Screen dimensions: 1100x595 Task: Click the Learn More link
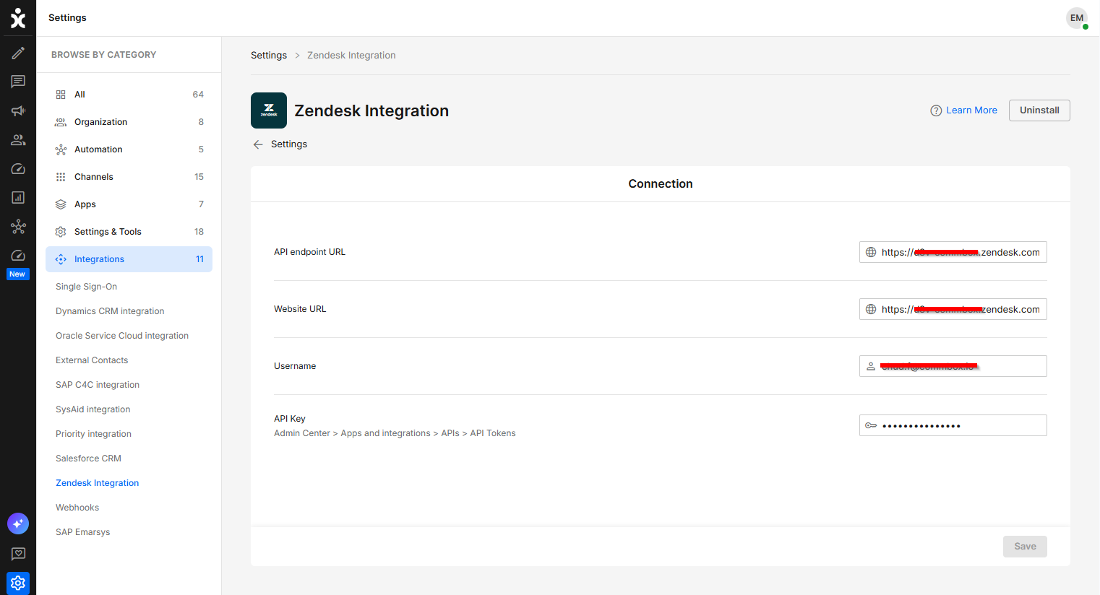[971, 110]
